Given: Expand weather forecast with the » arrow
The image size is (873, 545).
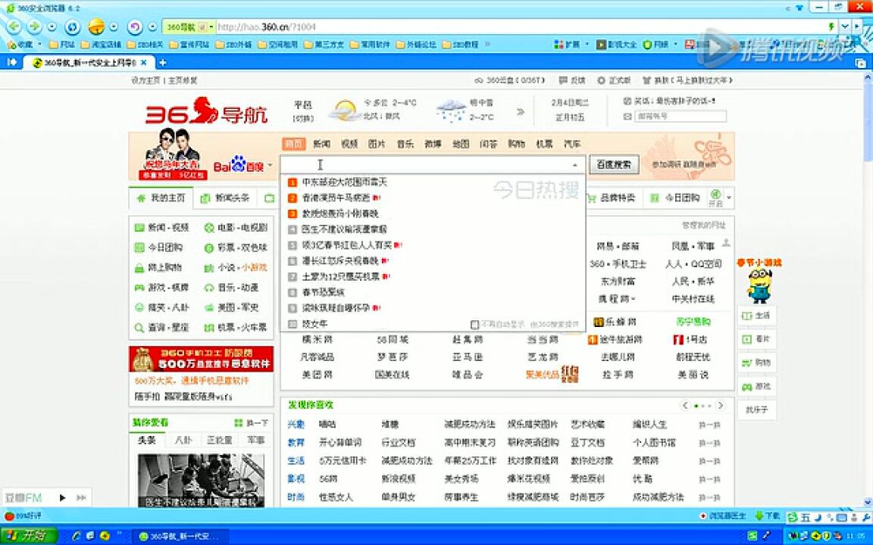Looking at the screenshot, I should (x=521, y=112).
